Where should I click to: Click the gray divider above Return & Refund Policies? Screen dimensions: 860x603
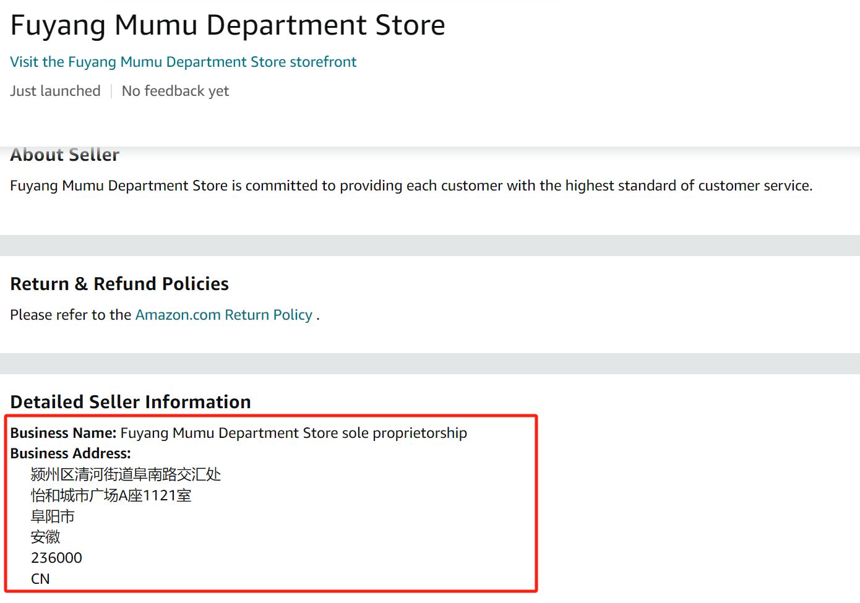(x=429, y=246)
